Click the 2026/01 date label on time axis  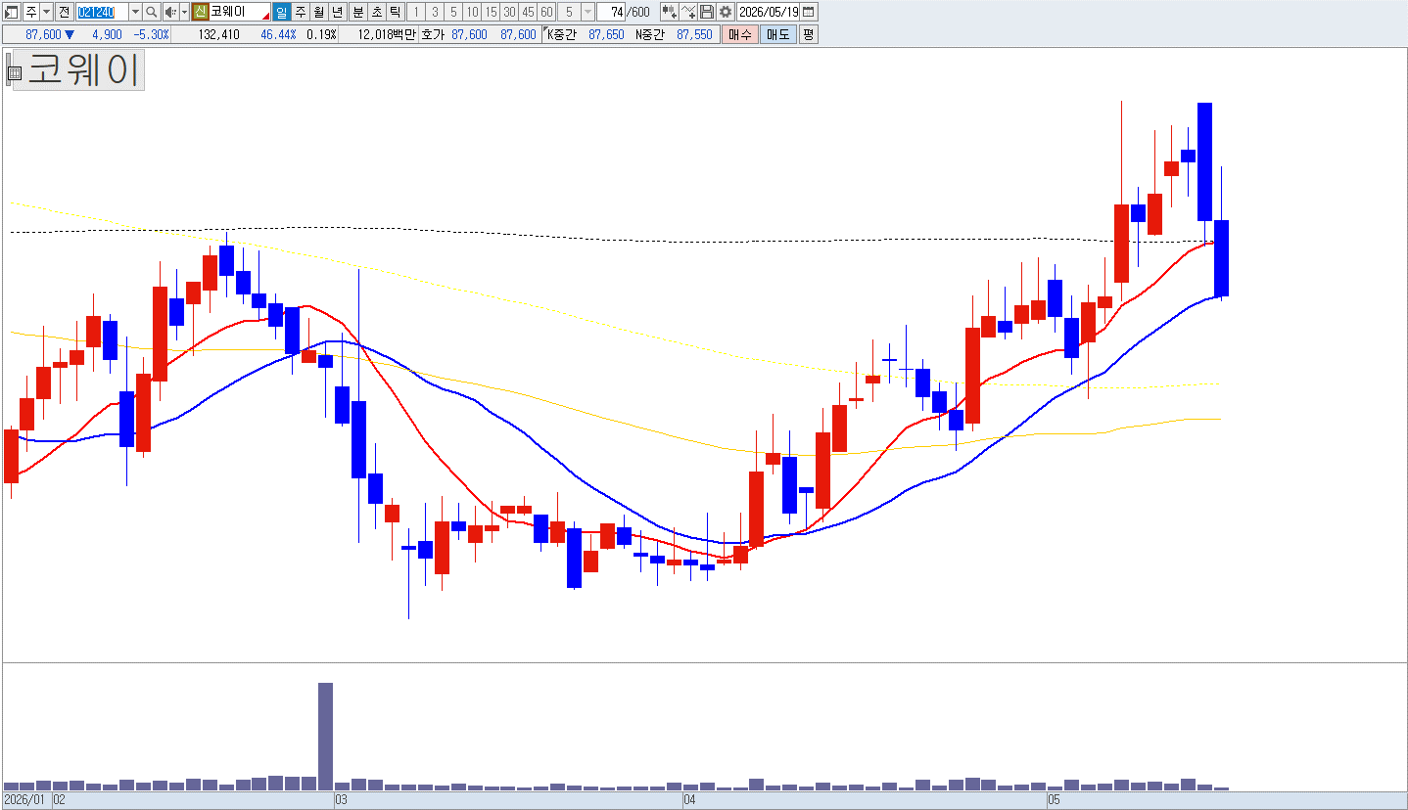(24, 800)
